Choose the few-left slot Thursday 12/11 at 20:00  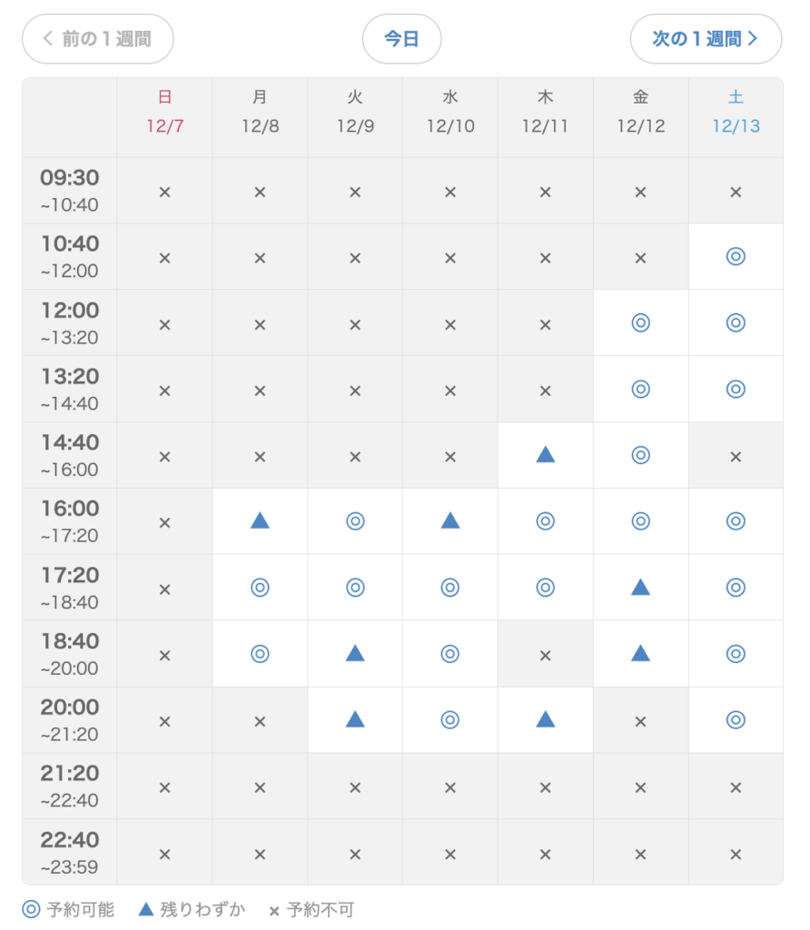point(545,719)
